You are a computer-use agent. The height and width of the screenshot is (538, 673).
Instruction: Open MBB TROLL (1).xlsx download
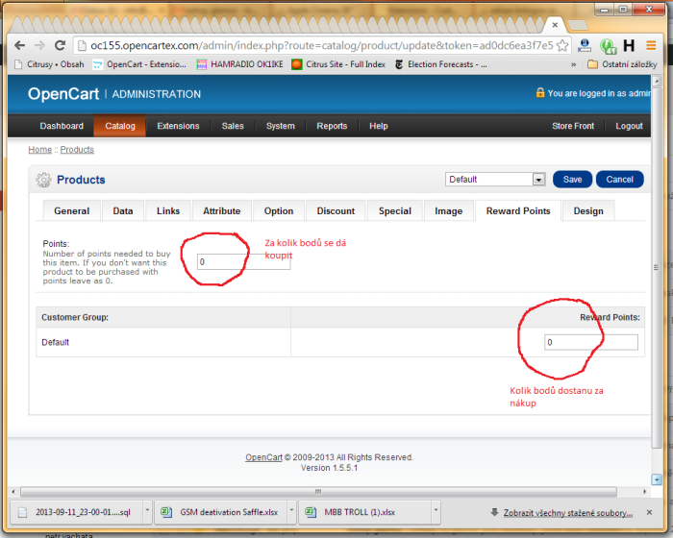tap(365, 512)
